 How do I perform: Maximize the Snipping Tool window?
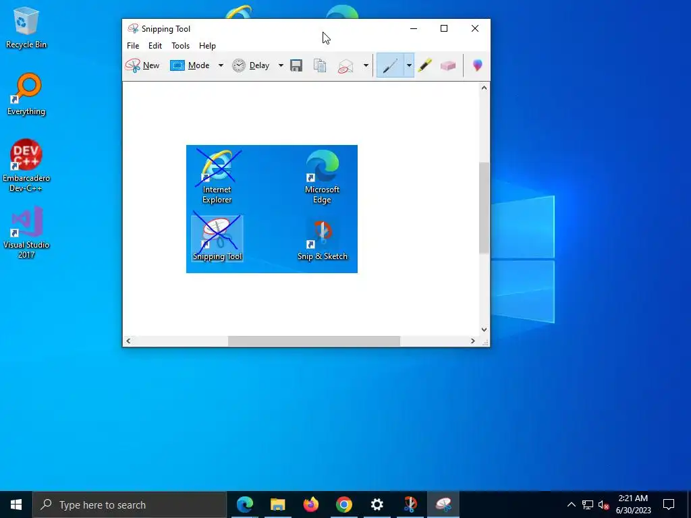[444, 28]
